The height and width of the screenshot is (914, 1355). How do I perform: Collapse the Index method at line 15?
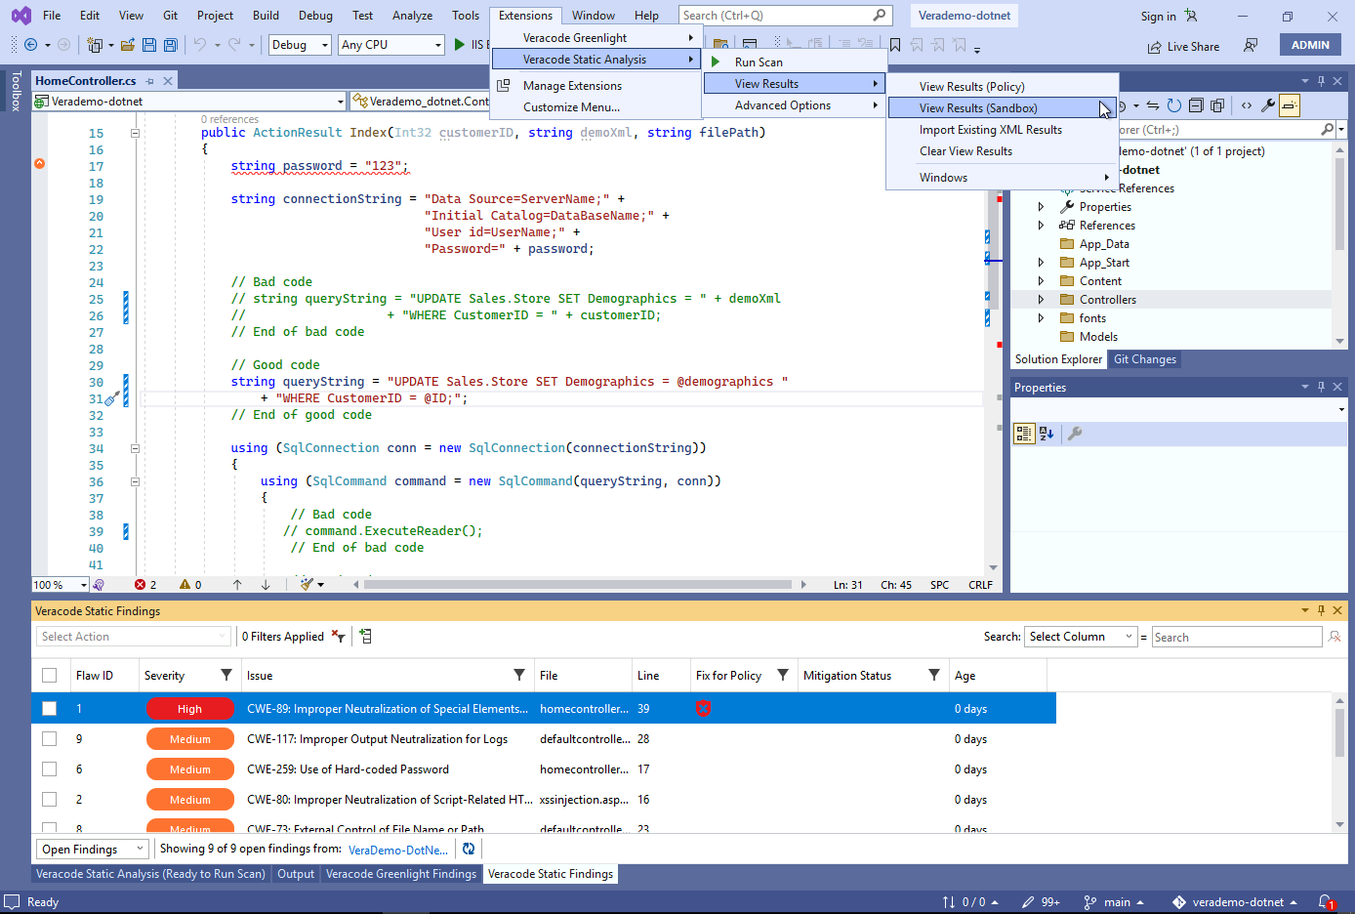tap(135, 133)
